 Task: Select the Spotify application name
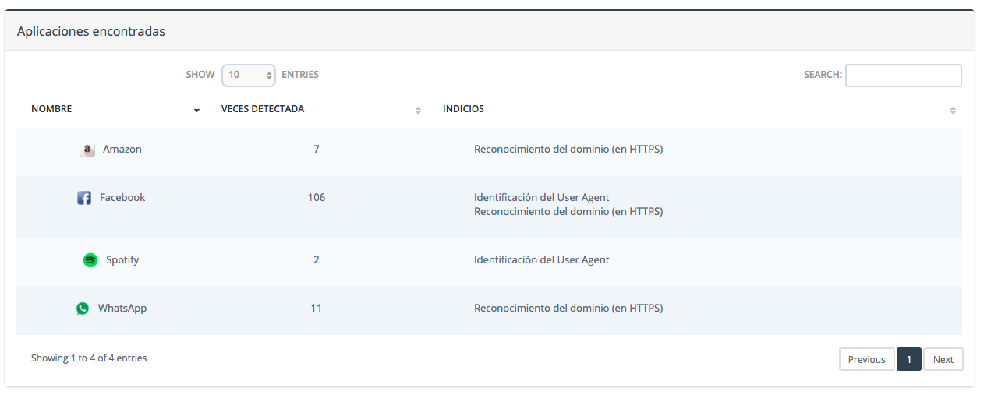[122, 259]
